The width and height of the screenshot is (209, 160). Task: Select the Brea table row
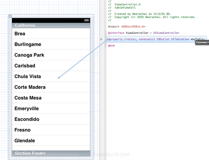tap(51, 34)
